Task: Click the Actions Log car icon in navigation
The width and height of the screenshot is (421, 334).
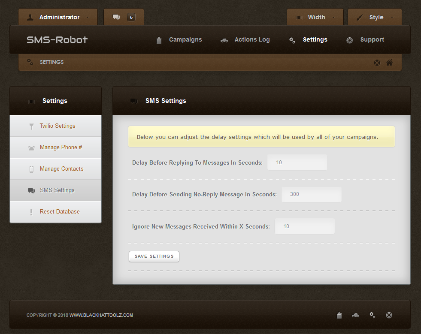Action: (x=224, y=40)
